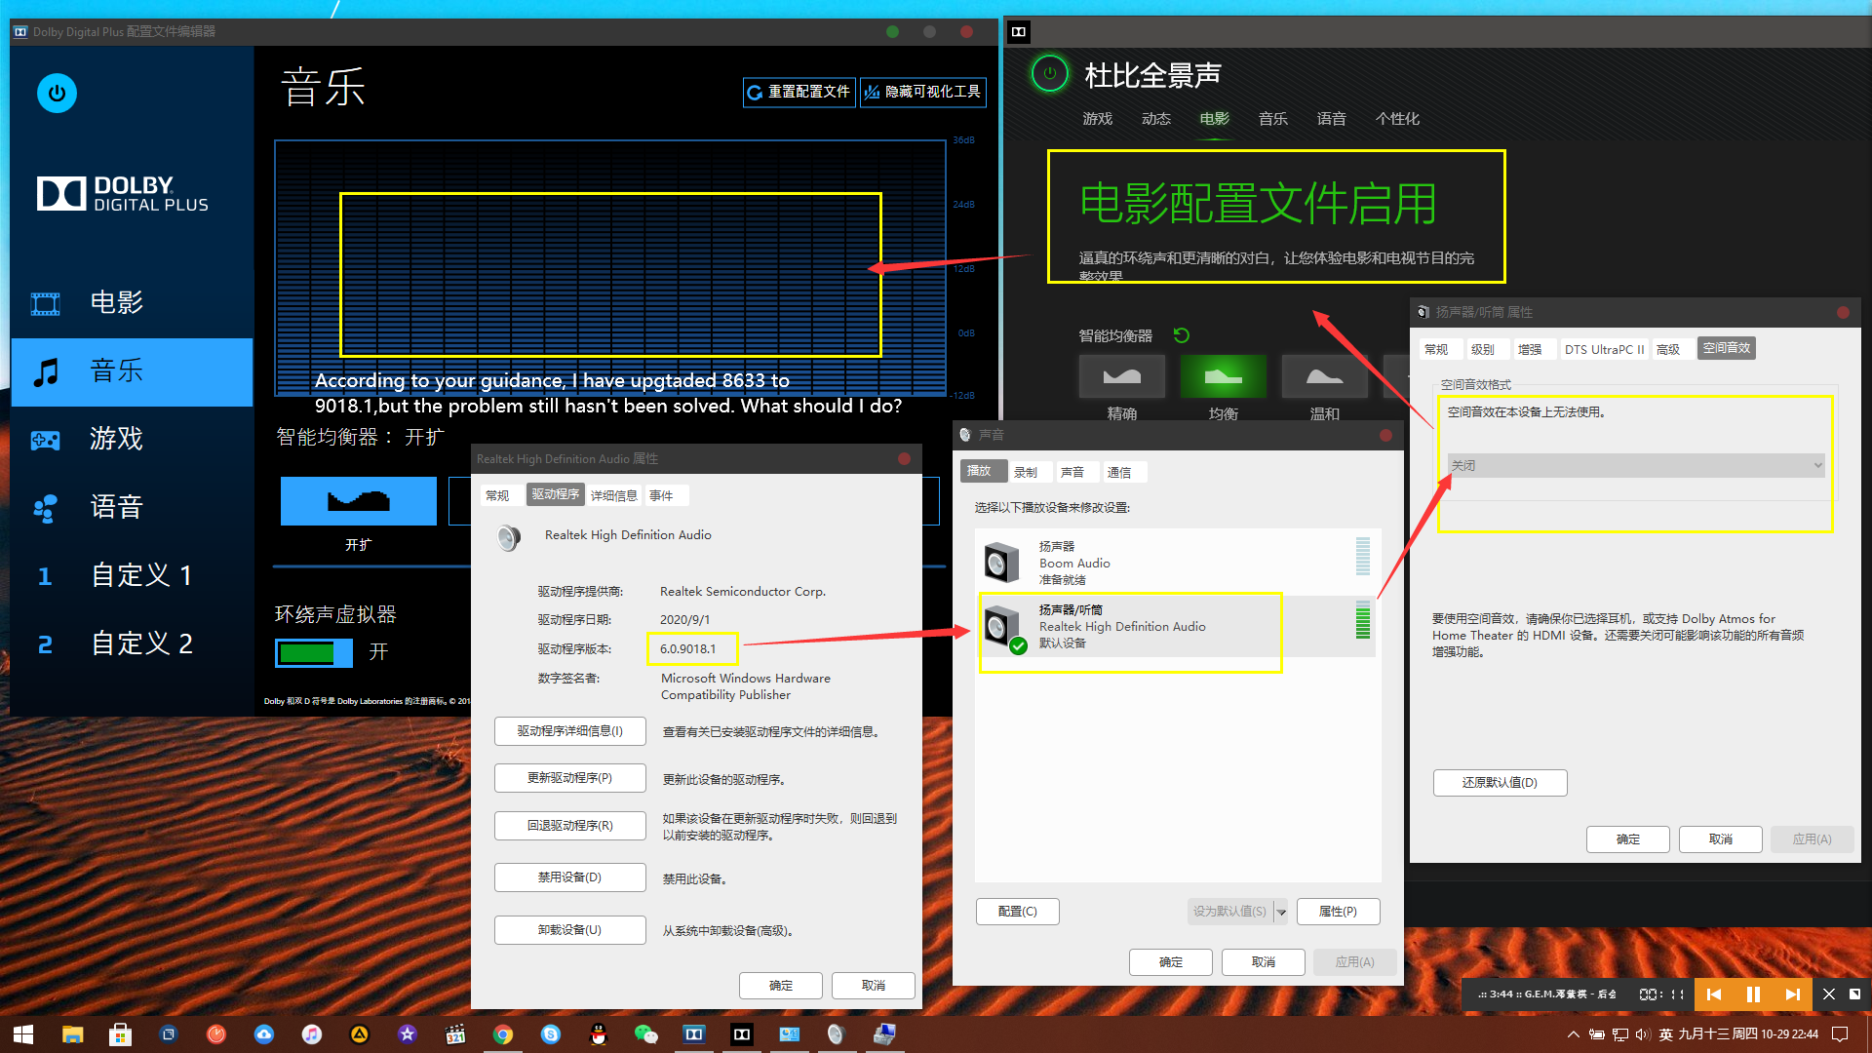Viewport: 1872px width, 1053px height.
Task: Open network status icon in system tray
Action: (x=1619, y=1034)
